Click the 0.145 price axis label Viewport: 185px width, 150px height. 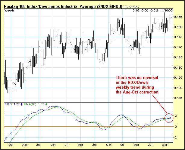[x=178, y=37]
